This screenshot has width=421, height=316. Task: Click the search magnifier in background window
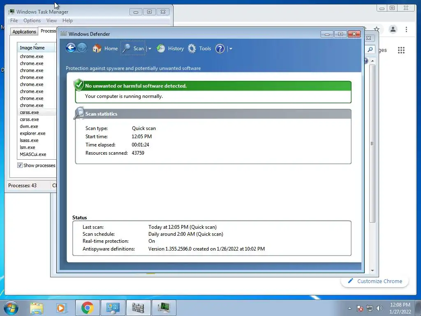point(370,49)
